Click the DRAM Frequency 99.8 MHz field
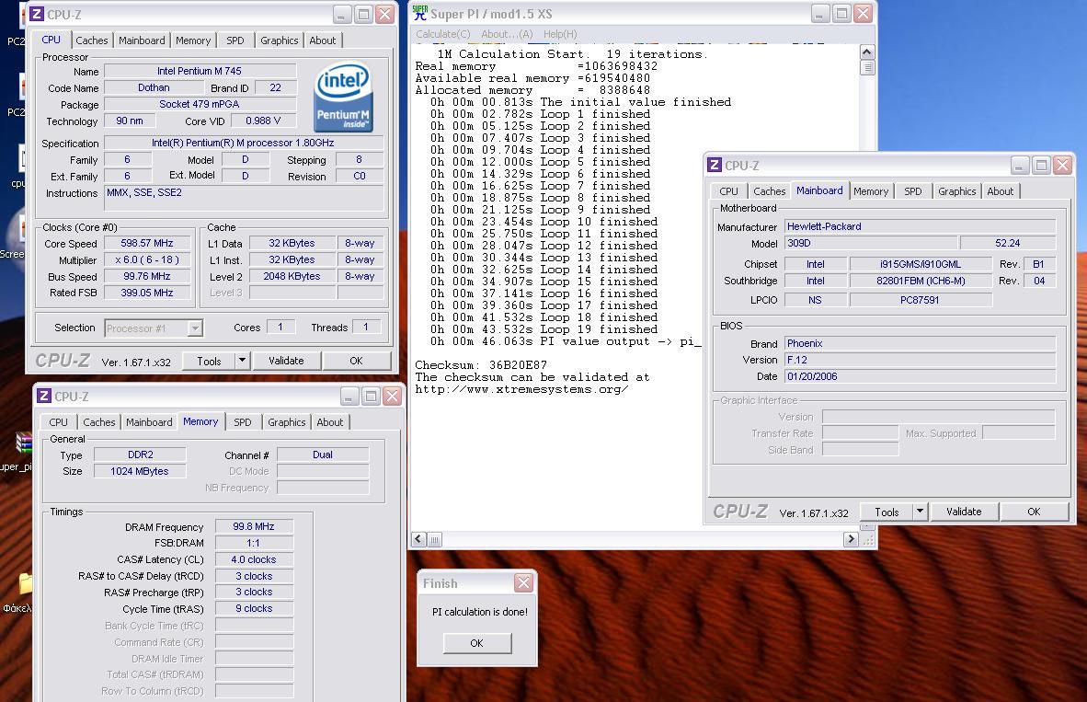 point(254,526)
